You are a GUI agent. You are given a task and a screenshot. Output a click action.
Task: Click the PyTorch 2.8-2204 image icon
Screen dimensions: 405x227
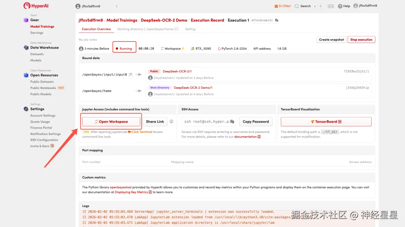[219, 49]
